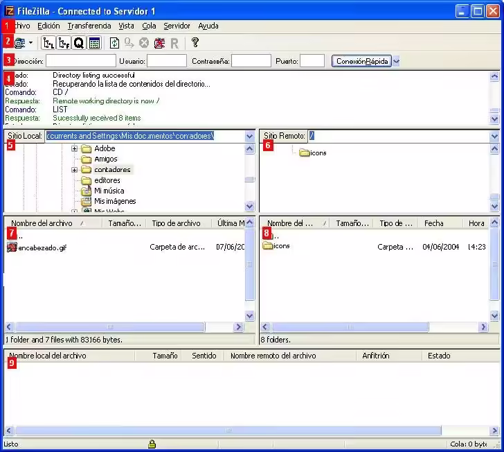The image size is (504, 452).
Task: Toggle the remote directory tree view
Action: pyautogui.click(x=64, y=43)
